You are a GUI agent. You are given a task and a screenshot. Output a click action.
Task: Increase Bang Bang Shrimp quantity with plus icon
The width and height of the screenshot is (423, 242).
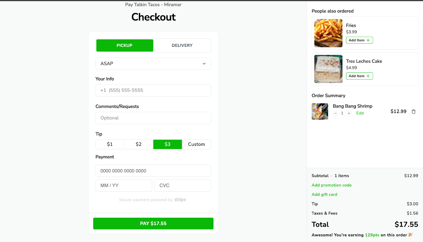pyautogui.click(x=349, y=113)
